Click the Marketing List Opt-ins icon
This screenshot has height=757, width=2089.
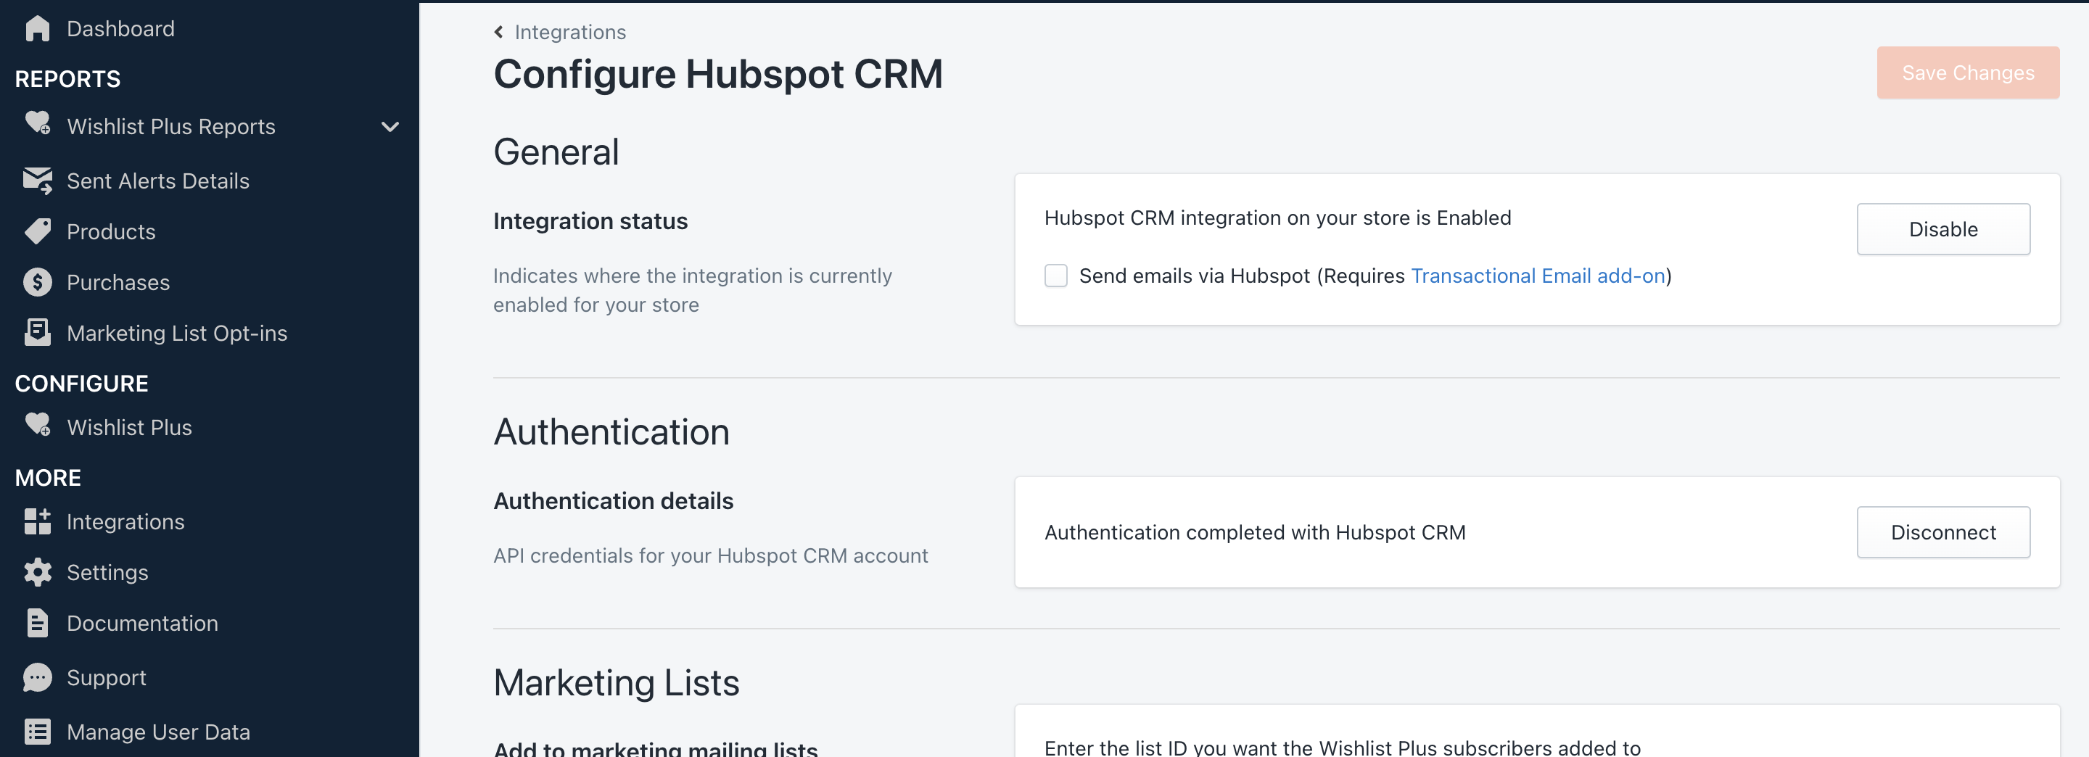37,332
